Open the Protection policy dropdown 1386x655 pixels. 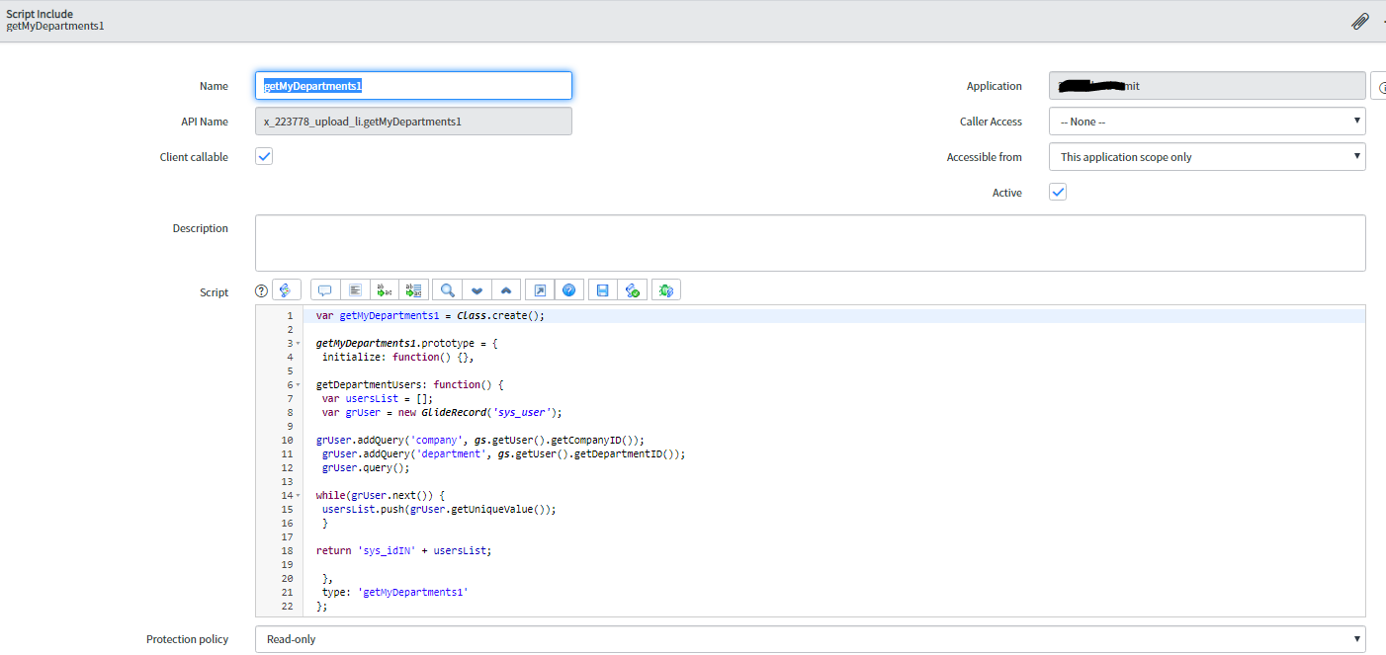point(811,639)
